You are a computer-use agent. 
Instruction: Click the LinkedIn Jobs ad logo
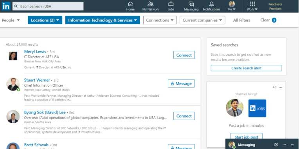click(x=257, y=108)
